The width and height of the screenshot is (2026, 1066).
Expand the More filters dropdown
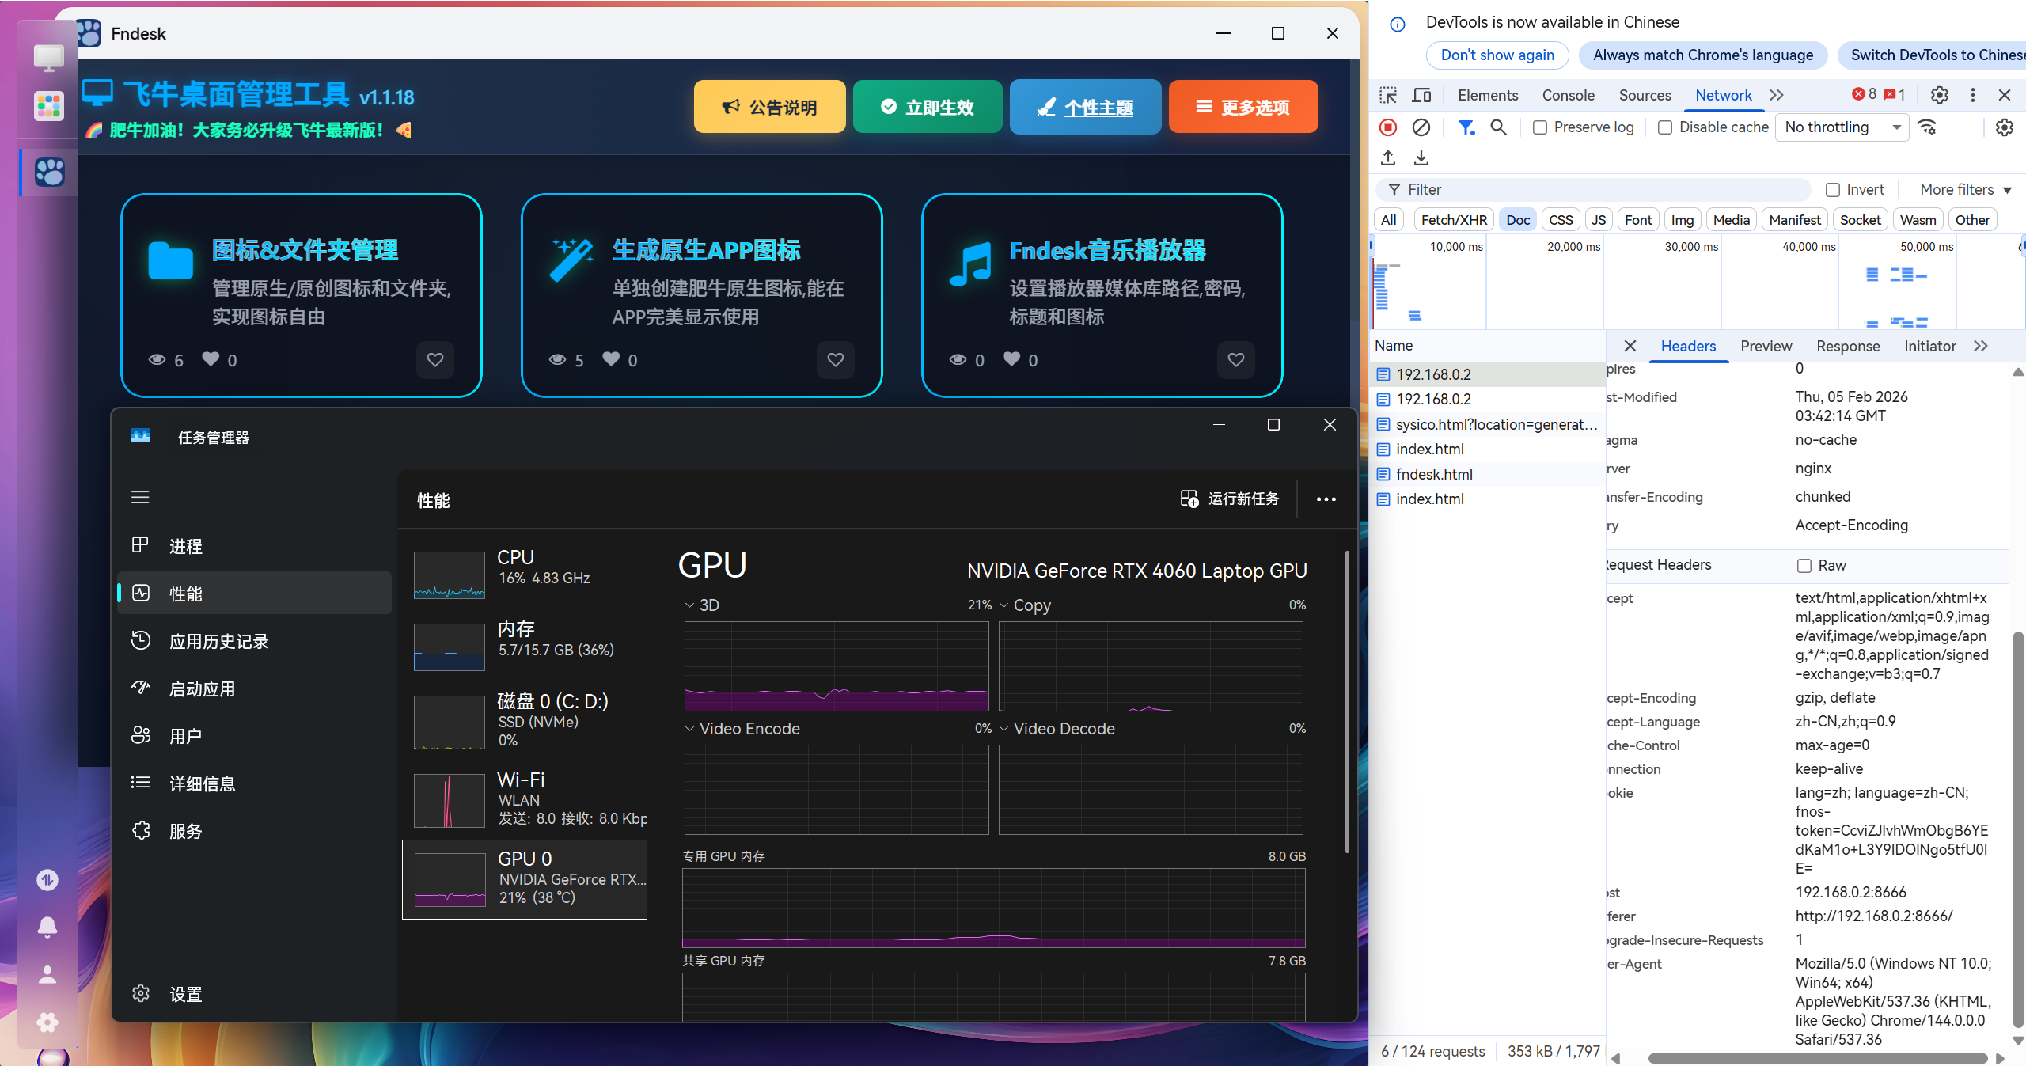click(1965, 190)
